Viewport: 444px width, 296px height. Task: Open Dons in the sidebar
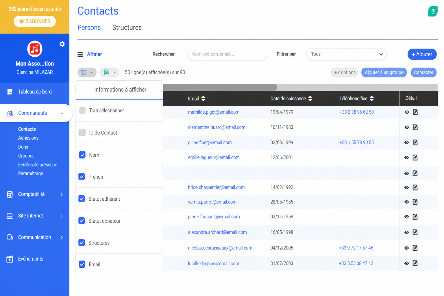pos(23,147)
